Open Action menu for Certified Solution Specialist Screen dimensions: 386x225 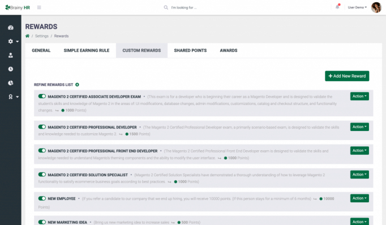[359, 175]
